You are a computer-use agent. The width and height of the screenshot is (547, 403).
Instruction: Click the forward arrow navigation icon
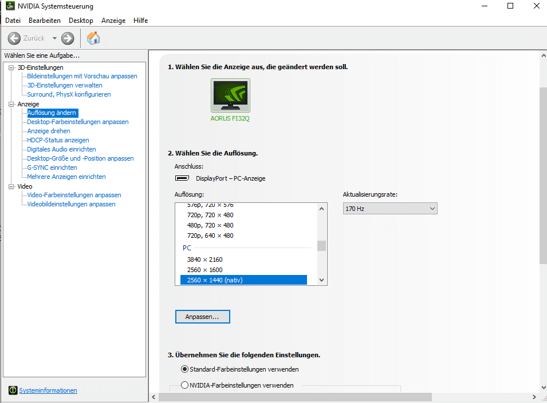(x=68, y=38)
